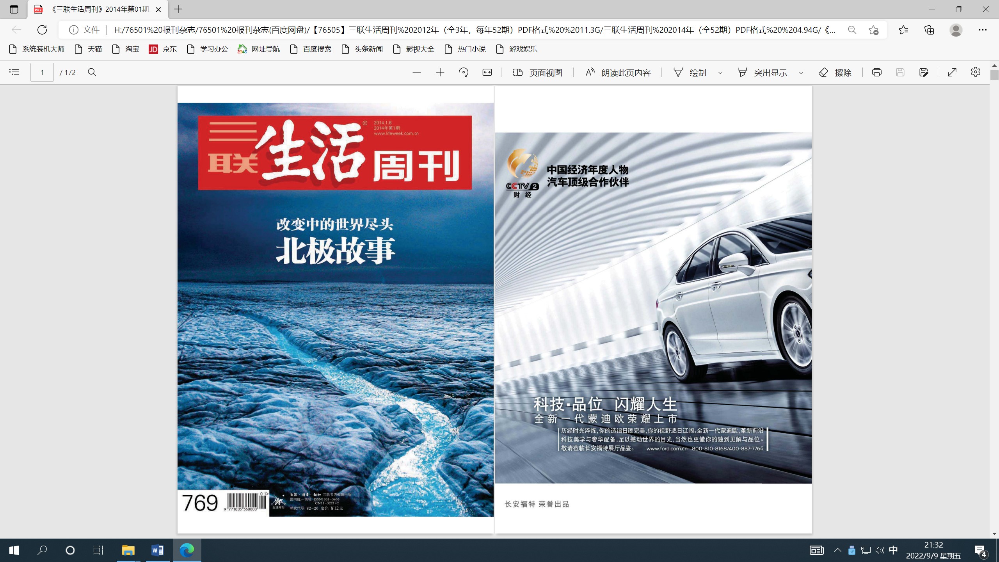Image resolution: width=999 pixels, height=562 pixels.
Task: Open the Windows Start menu
Action: click(x=14, y=550)
